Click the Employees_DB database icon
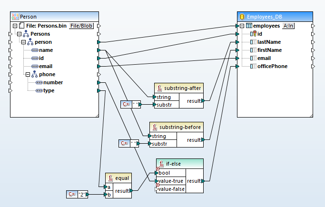 click(242, 17)
